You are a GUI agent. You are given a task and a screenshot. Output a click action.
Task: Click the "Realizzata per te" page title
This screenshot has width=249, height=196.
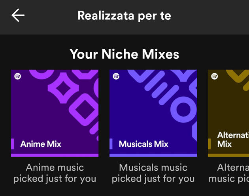[x=124, y=16]
